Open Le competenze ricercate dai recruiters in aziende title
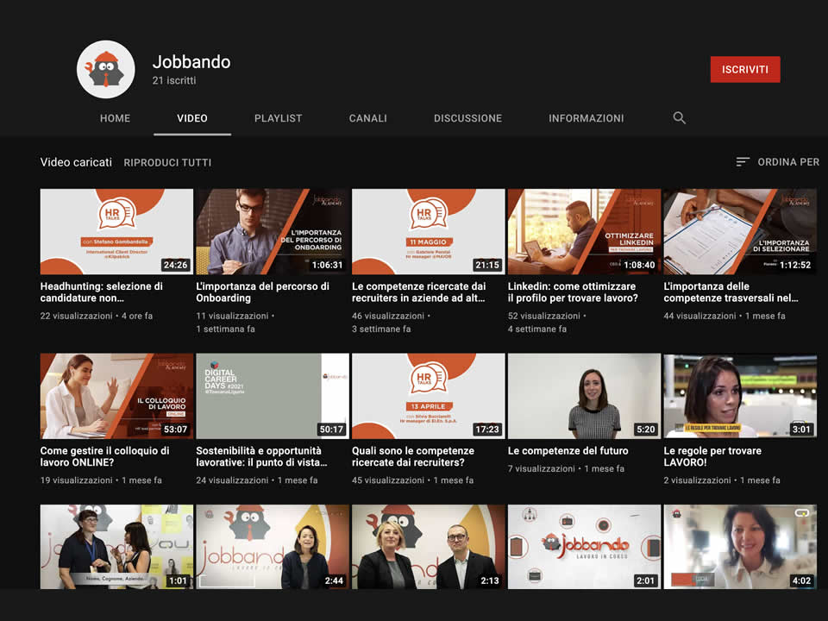Image resolution: width=828 pixels, height=621 pixels. pyautogui.click(x=419, y=292)
